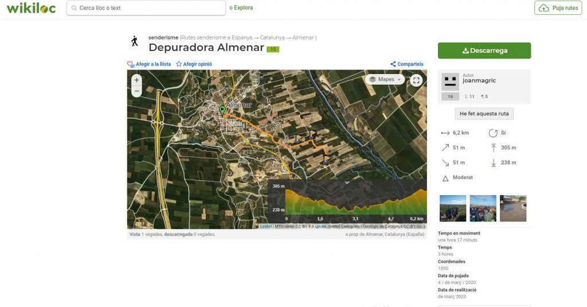Toggle He fet aquesta ruta

click(484, 114)
